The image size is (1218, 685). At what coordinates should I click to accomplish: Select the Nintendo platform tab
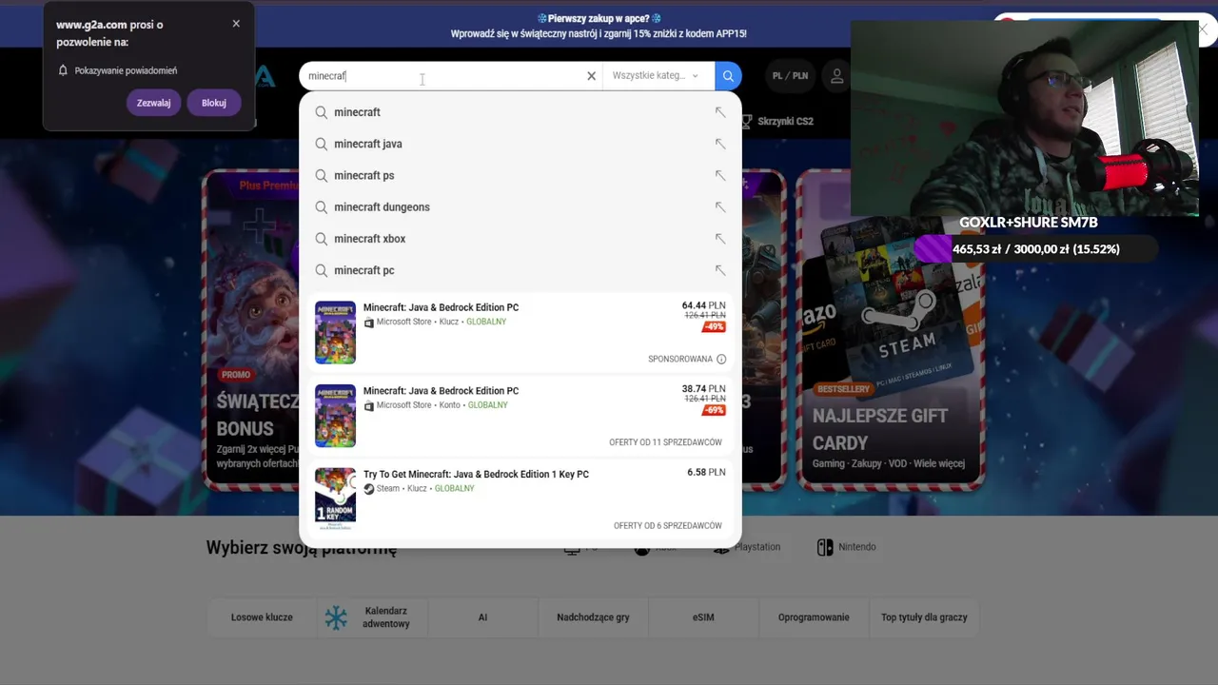pyautogui.click(x=847, y=547)
